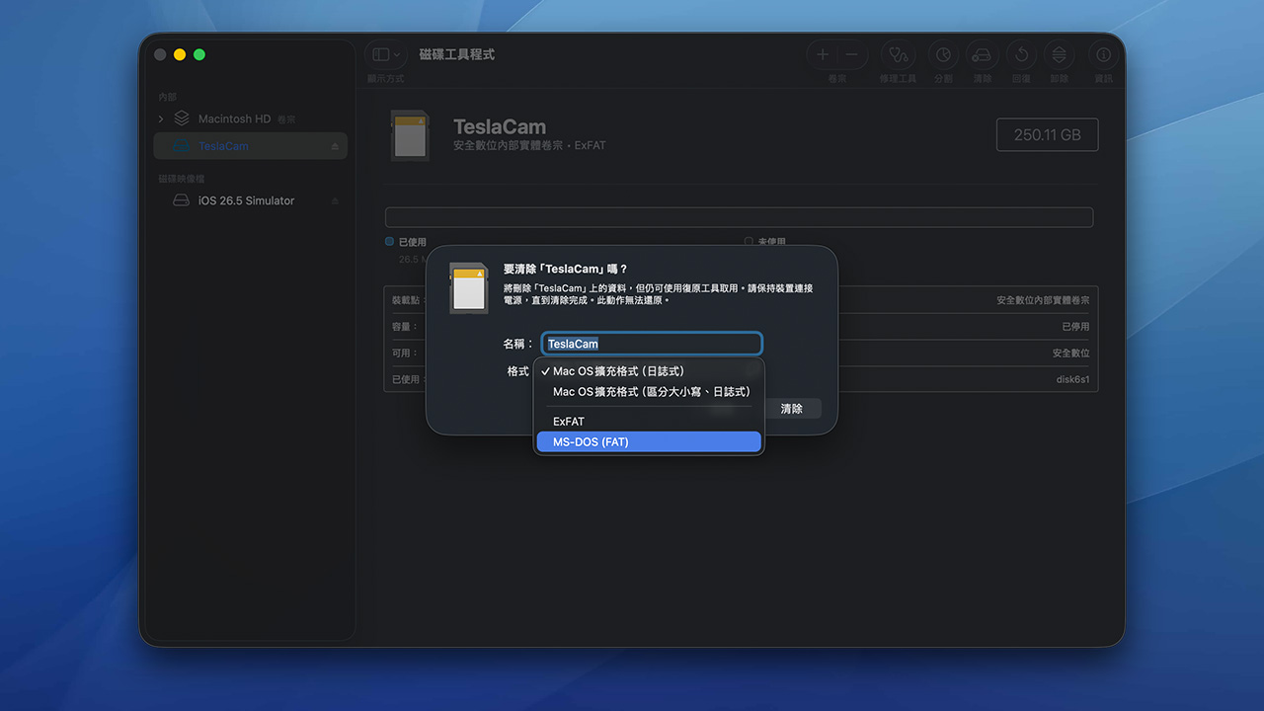Eject the iOS 26.5 Simulator image
The width and height of the screenshot is (1264, 711).
[x=335, y=200]
